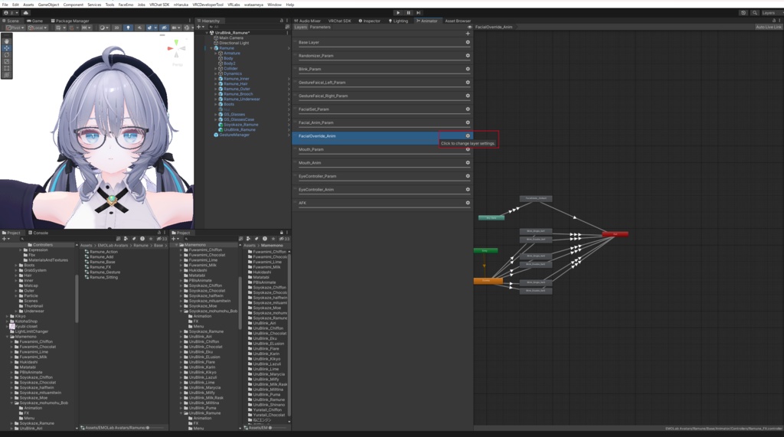Open the Local handle rotation dropdown
Viewport: 784px width, 437px height.
pyautogui.click(x=38, y=28)
